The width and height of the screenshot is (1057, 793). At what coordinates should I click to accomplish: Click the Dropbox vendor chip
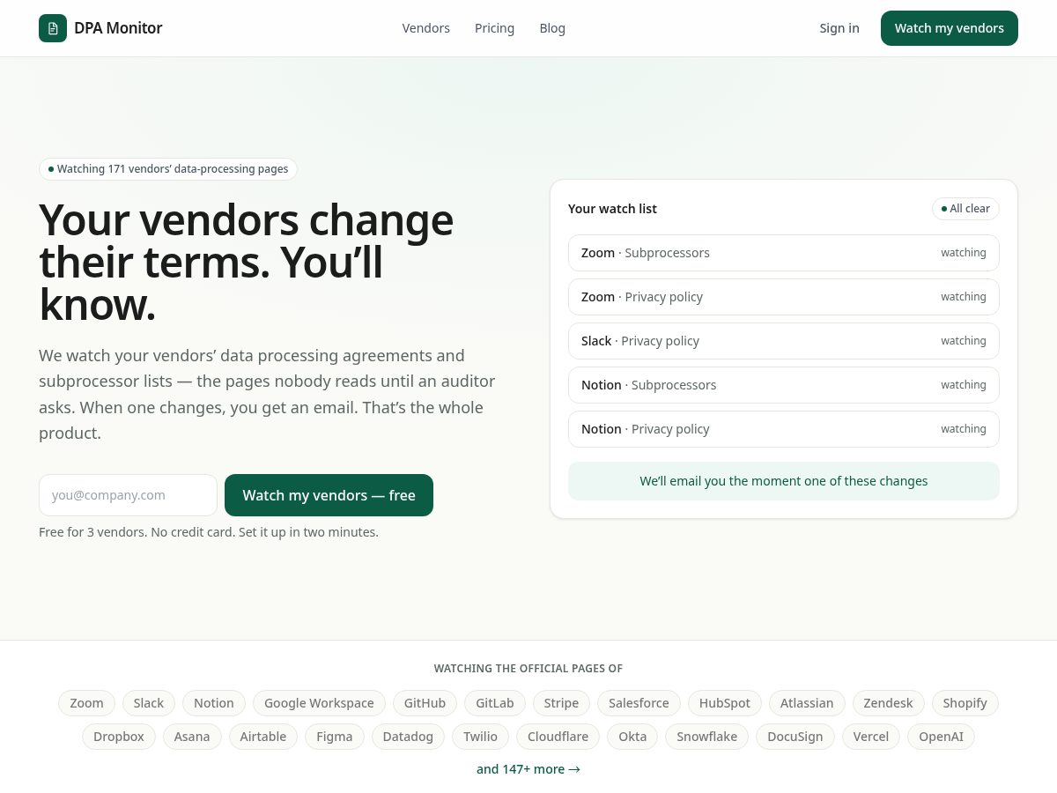click(119, 737)
